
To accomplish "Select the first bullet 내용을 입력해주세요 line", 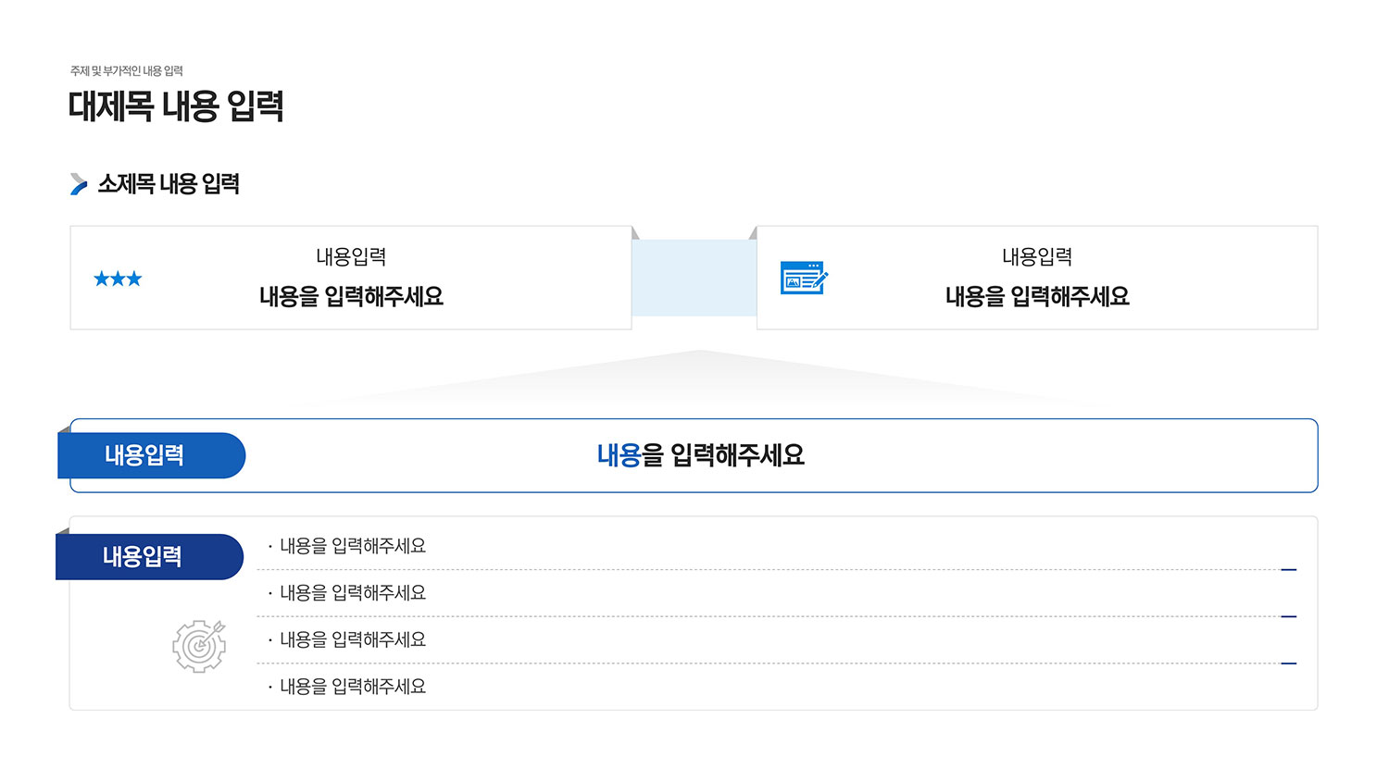I will coord(347,546).
